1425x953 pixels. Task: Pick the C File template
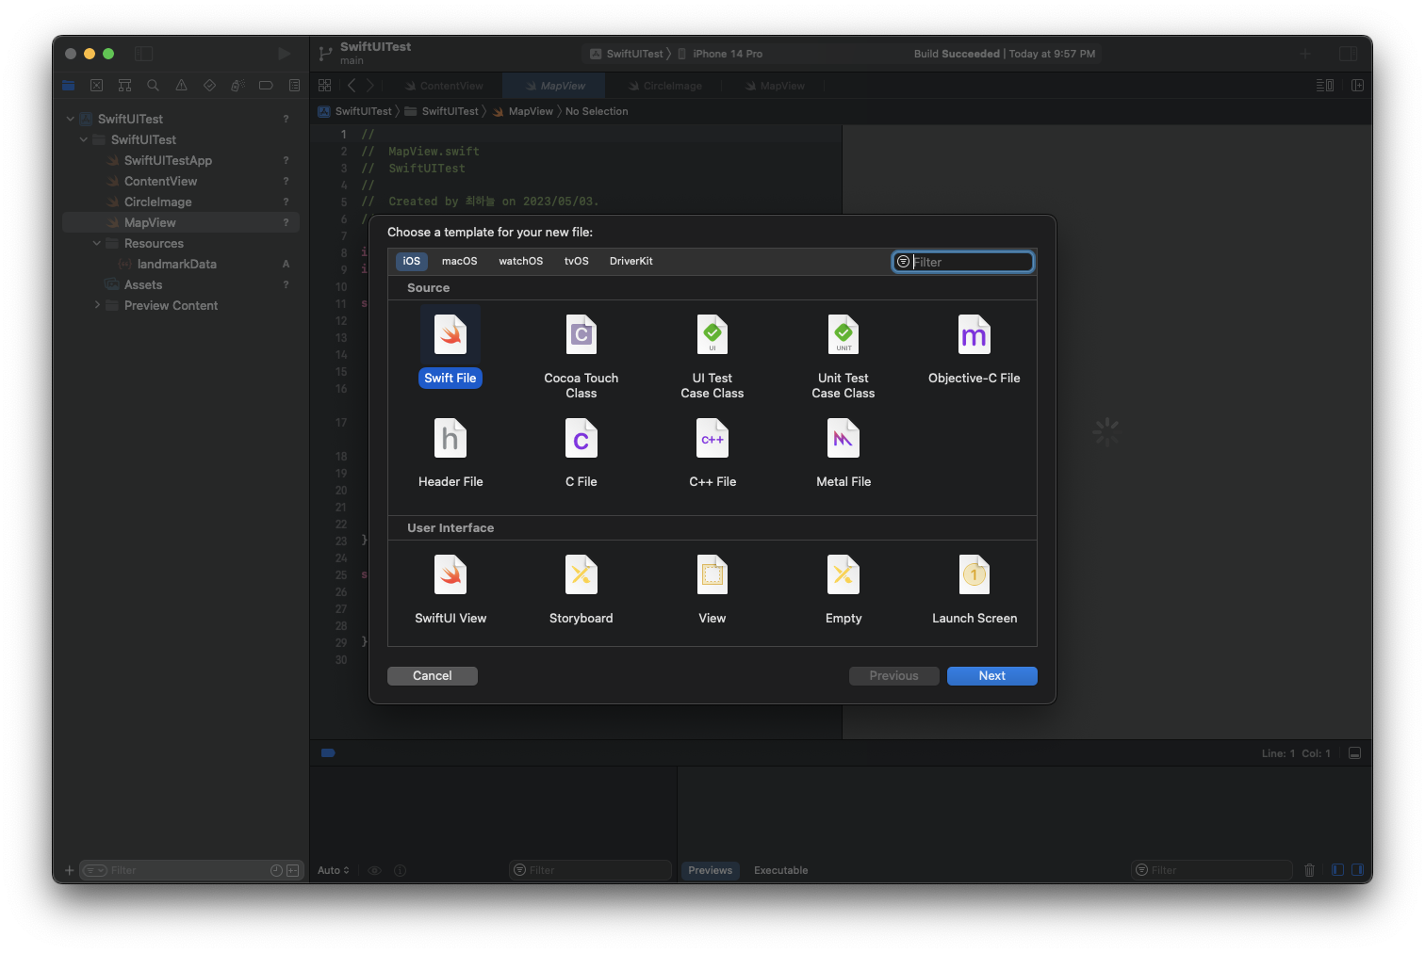click(x=581, y=452)
